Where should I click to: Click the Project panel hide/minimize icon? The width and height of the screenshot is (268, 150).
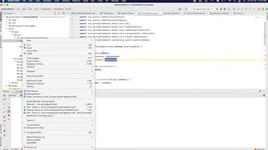click(68, 13)
